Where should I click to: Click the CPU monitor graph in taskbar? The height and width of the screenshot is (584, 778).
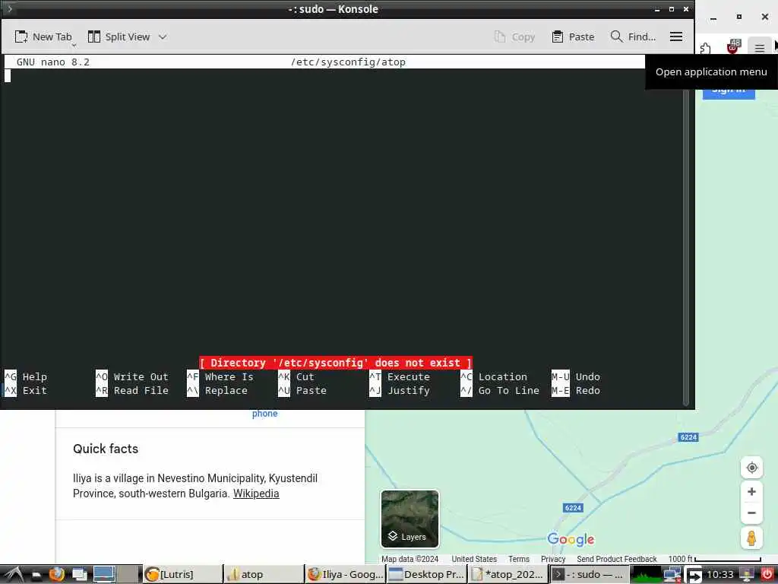[647, 575]
